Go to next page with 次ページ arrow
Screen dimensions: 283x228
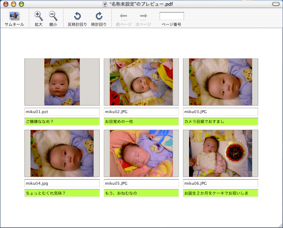[143, 19]
